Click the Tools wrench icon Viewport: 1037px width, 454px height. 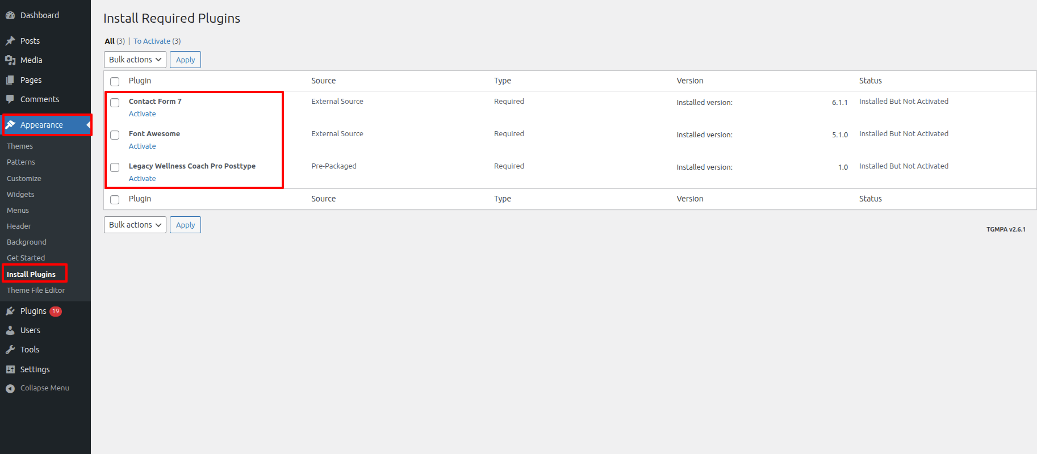click(x=10, y=350)
